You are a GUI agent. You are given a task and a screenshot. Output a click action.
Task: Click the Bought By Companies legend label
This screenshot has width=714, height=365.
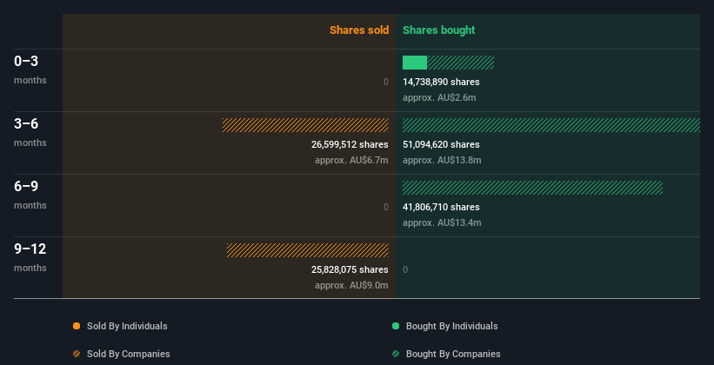453,354
